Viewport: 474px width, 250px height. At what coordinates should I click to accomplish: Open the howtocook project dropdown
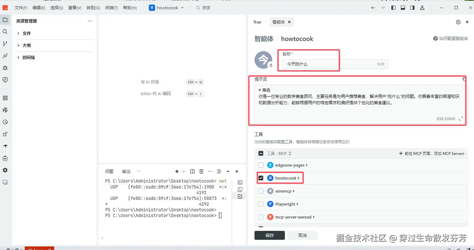click(166, 8)
